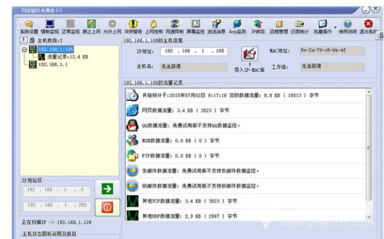This screenshot has width=384, height=239.
Task: Click the green arrow start scan button
Action: [107, 189]
